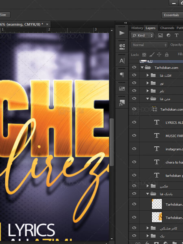The height and width of the screenshot is (244, 183).
Task: Hide the متن ها group
Action: (x=134, y=98)
